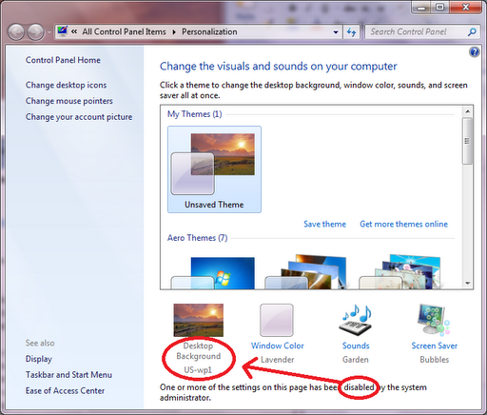The height and width of the screenshot is (415, 487).
Task: Open the address bar history dropdown arrow
Action: pos(336,32)
